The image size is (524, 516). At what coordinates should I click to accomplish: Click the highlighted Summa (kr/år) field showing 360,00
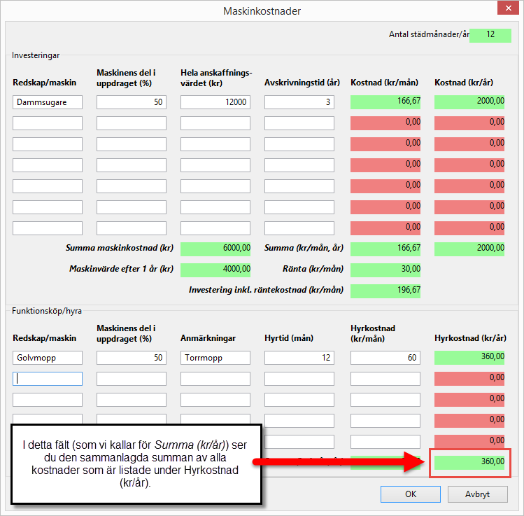click(x=469, y=461)
